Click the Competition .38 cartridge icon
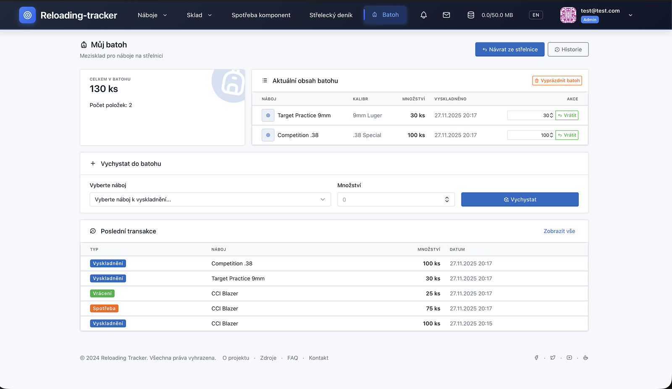This screenshot has width=672, height=389. (268, 135)
